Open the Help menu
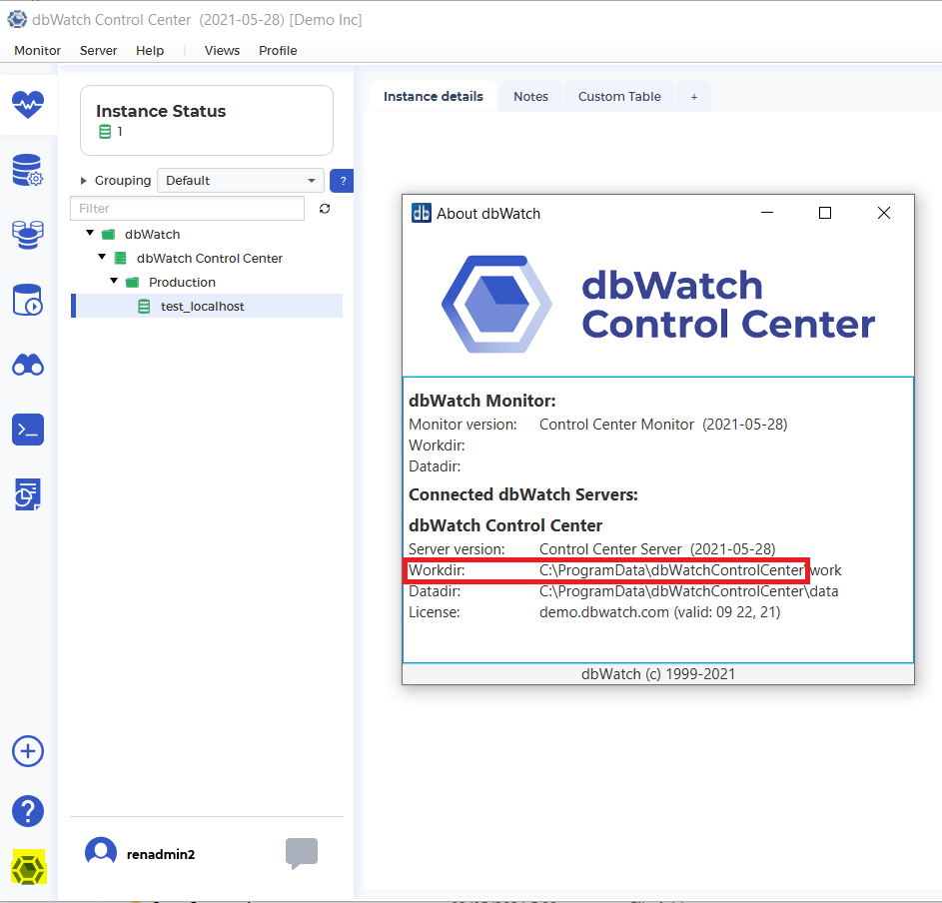942x903 pixels. pyautogui.click(x=150, y=51)
